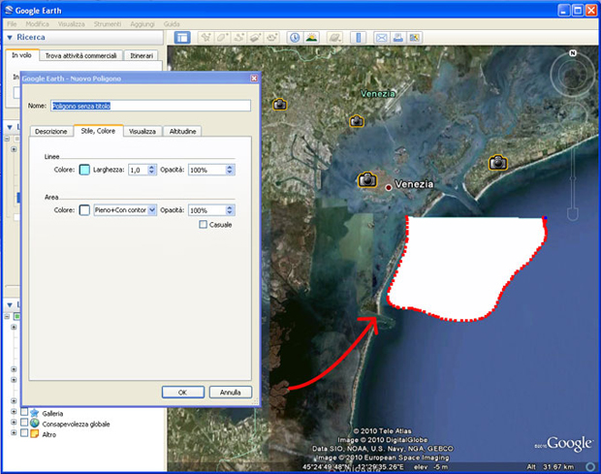Switch to the Altitudine tab

(182, 132)
